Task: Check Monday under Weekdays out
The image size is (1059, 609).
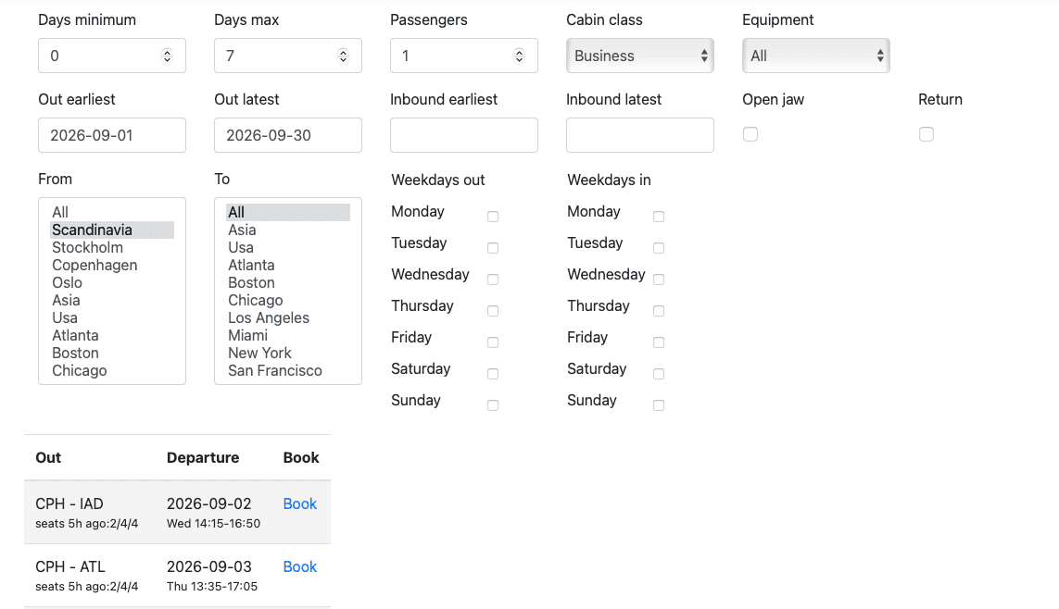Action: (x=493, y=217)
